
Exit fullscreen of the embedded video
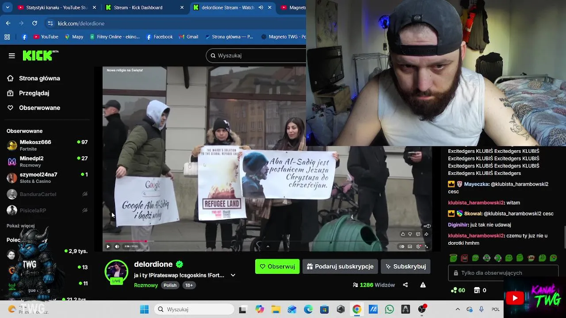pyautogui.click(x=427, y=246)
